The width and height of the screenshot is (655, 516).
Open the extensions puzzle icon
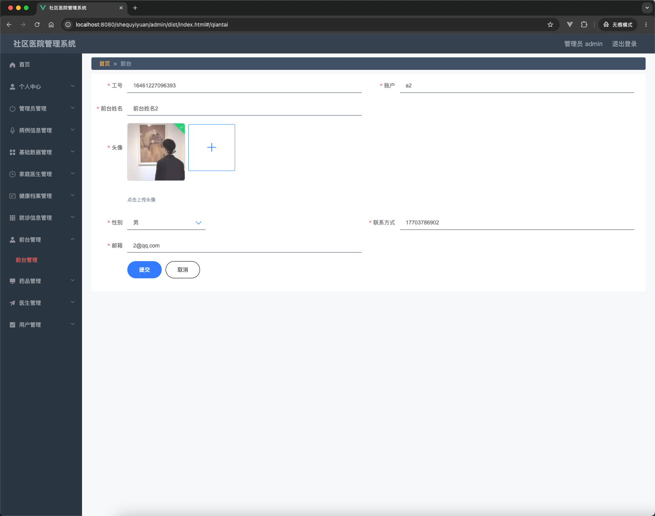(x=584, y=25)
